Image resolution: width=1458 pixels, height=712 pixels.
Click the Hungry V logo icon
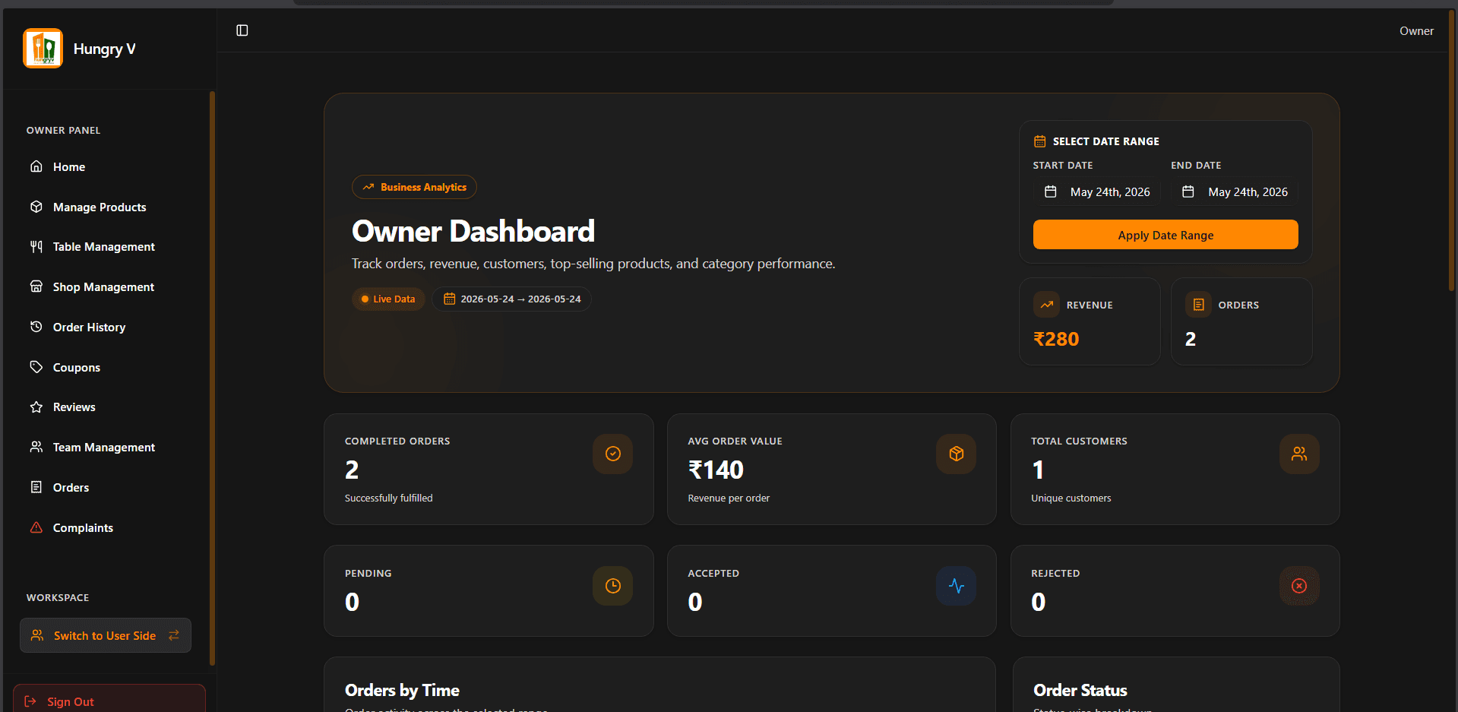pos(43,49)
